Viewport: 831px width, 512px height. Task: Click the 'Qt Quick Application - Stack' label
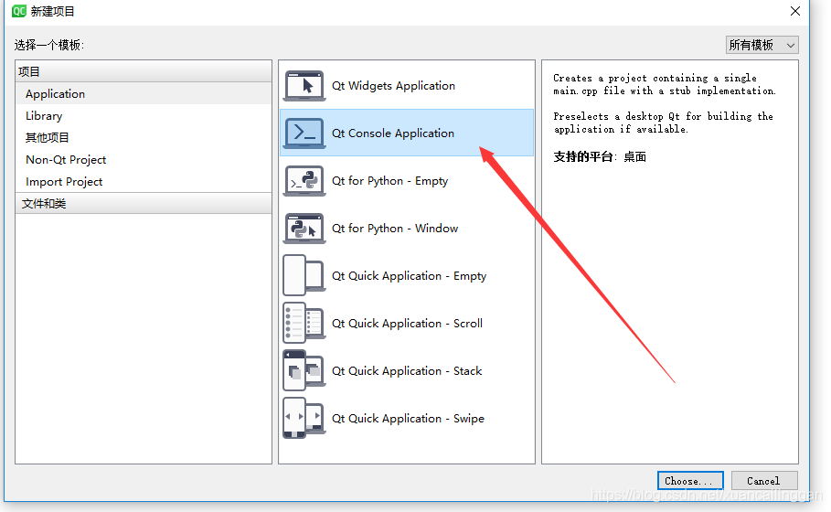[x=407, y=371]
